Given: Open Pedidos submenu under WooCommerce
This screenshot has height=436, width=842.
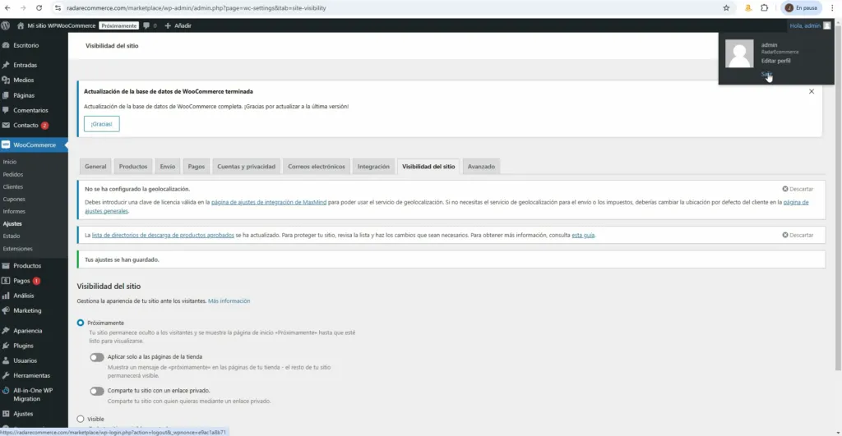Looking at the screenshot, I should tap(13, 174).
